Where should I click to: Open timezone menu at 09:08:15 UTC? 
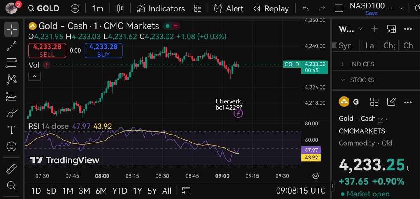coord(301,191)
